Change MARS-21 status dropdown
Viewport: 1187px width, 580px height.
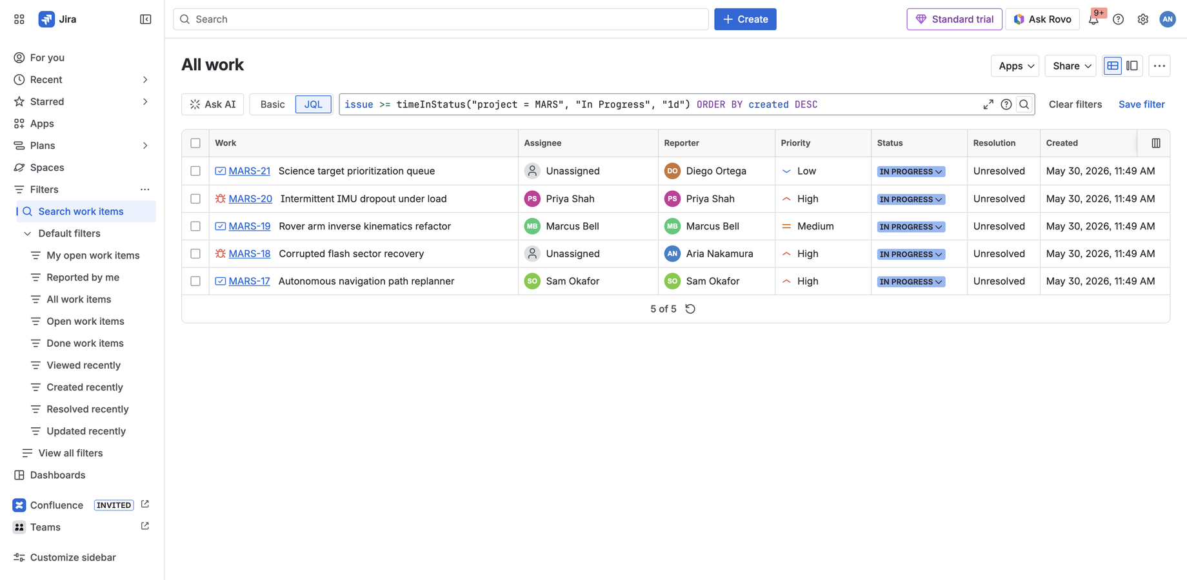911,171
